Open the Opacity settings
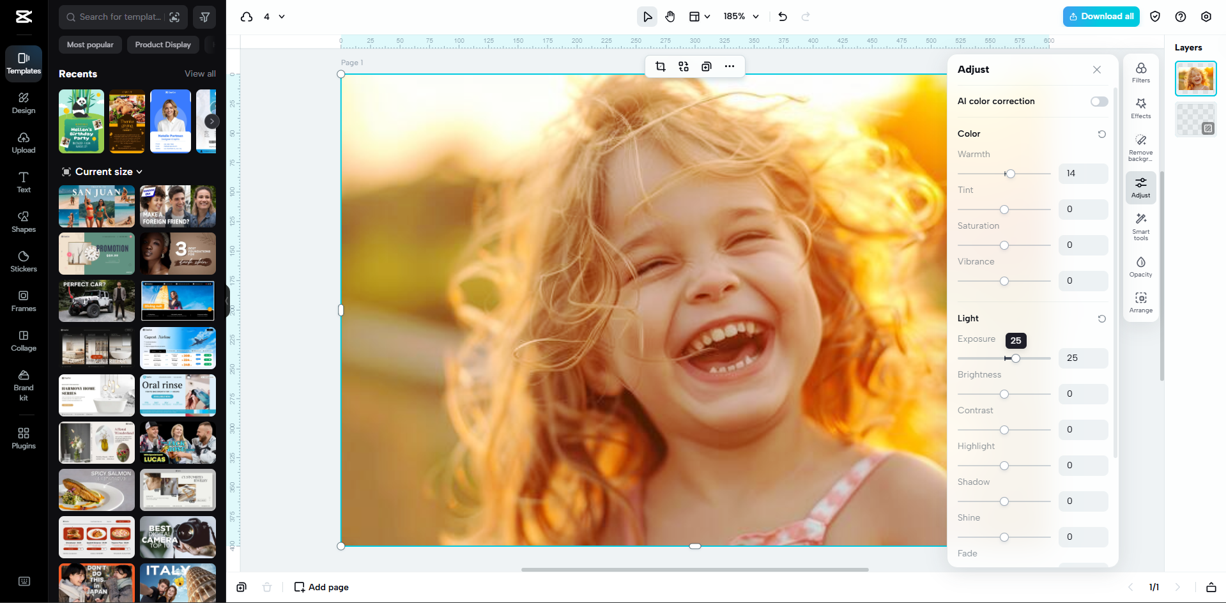1226x603 pixels. click(x=1140, y=267)
